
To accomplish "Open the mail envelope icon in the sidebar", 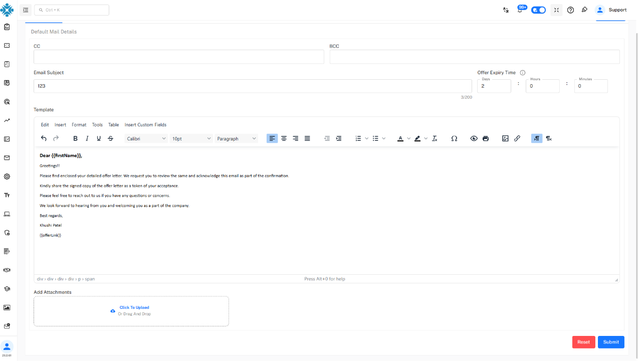I will 7,157.
